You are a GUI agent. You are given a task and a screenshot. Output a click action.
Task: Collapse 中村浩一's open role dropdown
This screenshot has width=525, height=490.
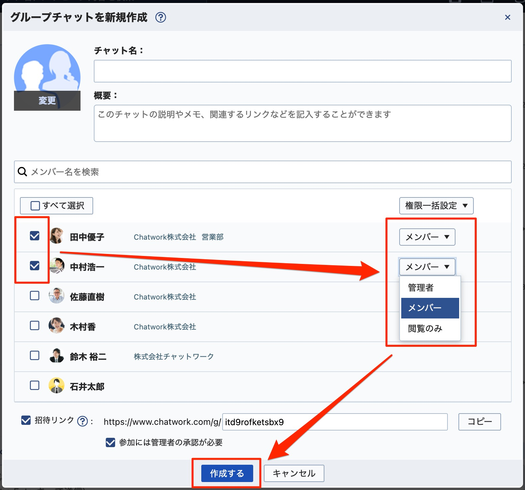(x=427, y=267)
